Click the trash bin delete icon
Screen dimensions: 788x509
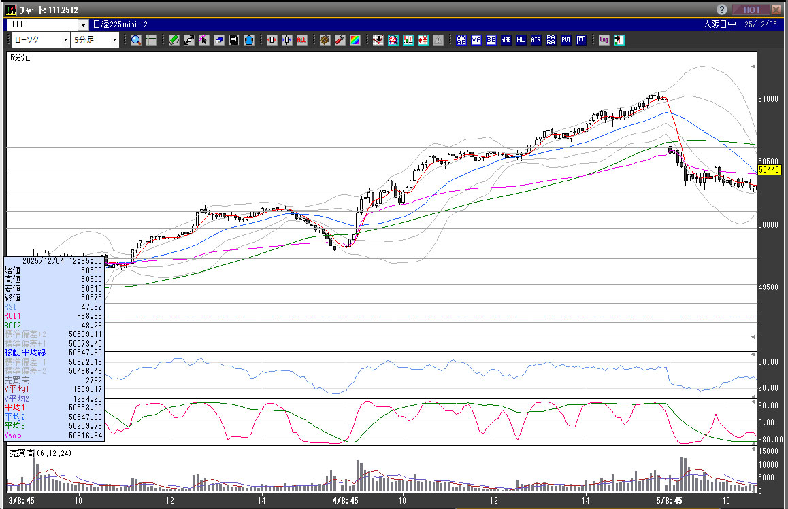249,40
